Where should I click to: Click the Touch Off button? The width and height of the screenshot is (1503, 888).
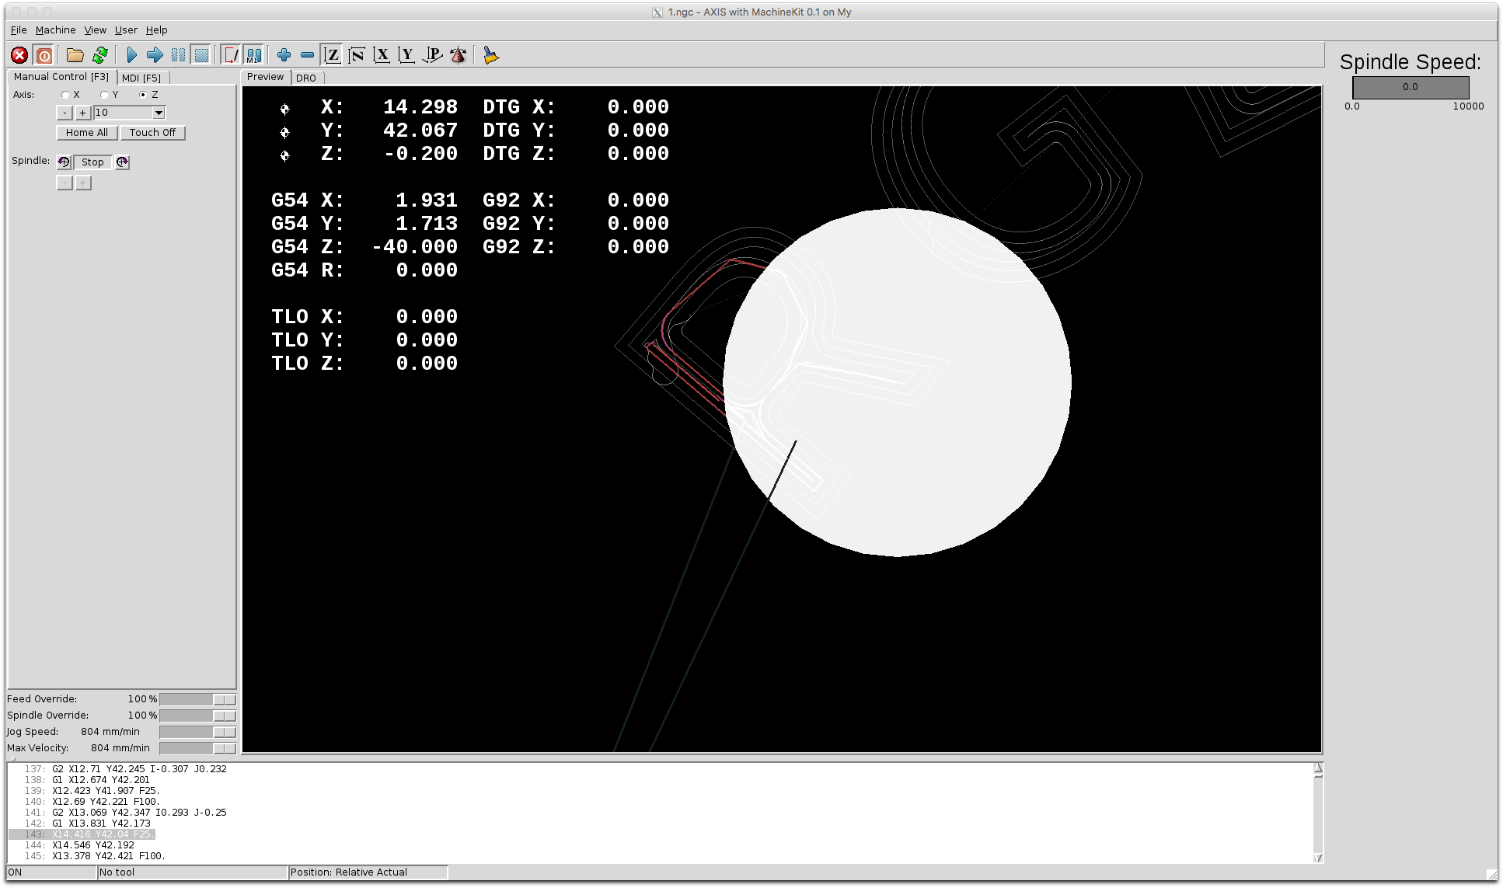(152, 133)
